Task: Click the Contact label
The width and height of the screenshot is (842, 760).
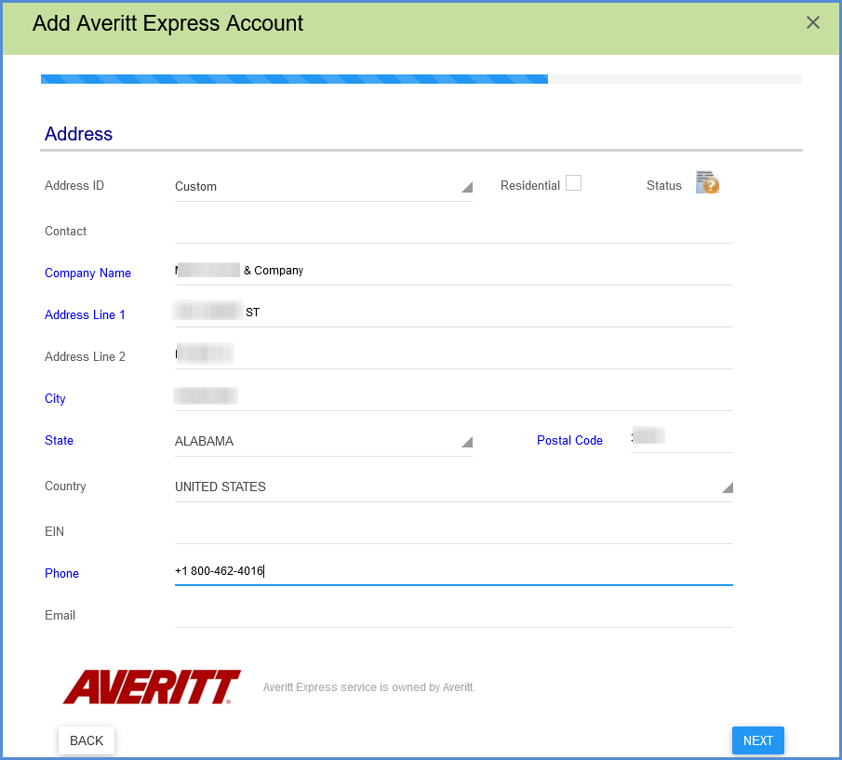Action: point(65,232)
